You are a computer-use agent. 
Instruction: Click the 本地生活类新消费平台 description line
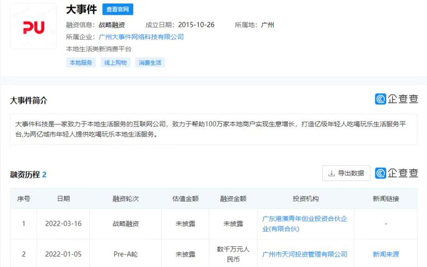click(x=99, y=49)
